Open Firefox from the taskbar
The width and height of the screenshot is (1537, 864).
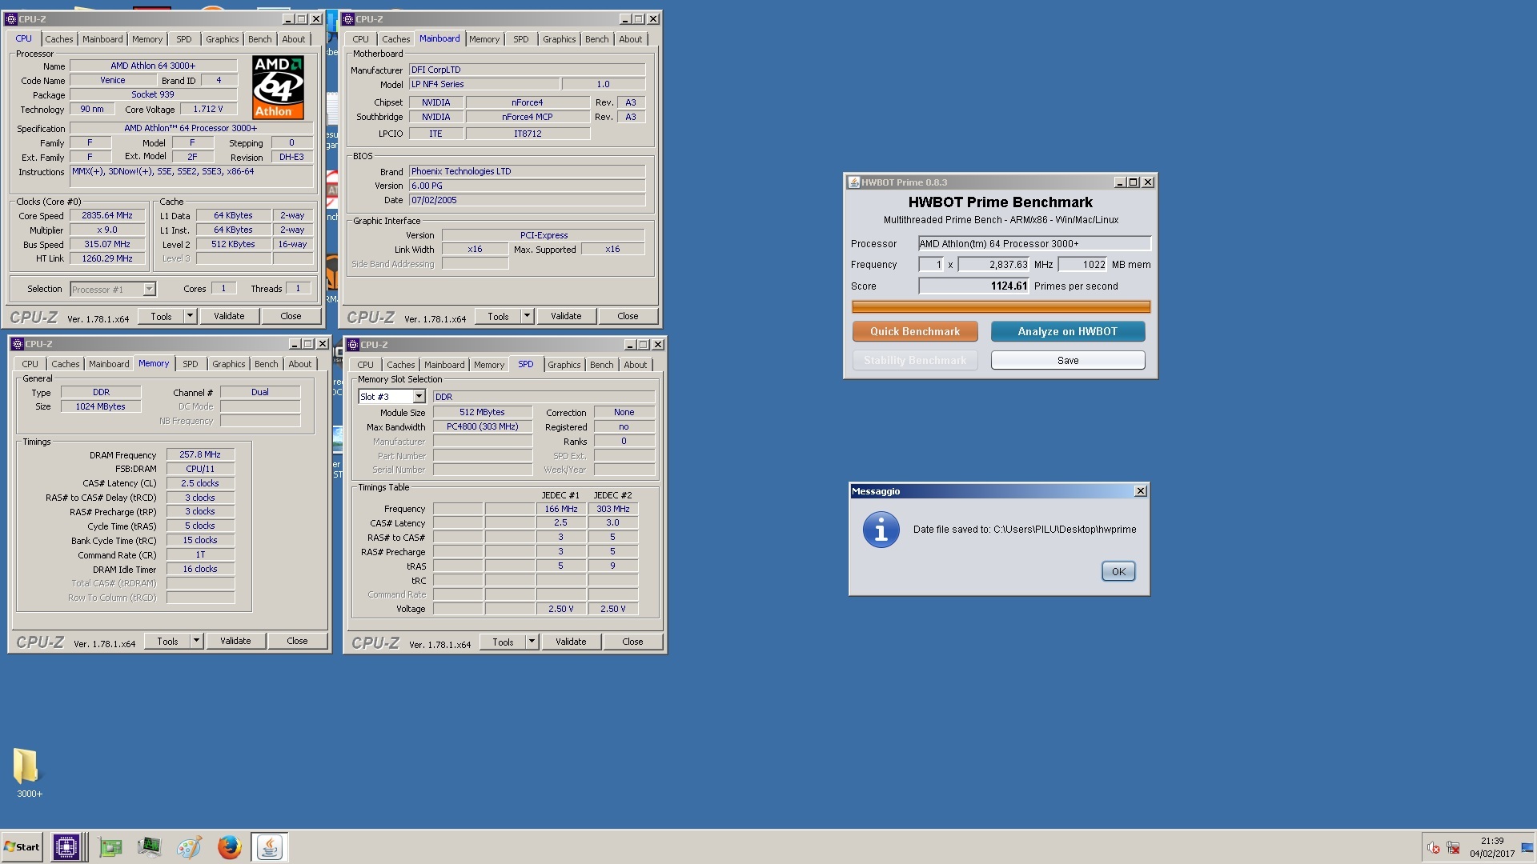pyautogui.click(x=229, y=846)
